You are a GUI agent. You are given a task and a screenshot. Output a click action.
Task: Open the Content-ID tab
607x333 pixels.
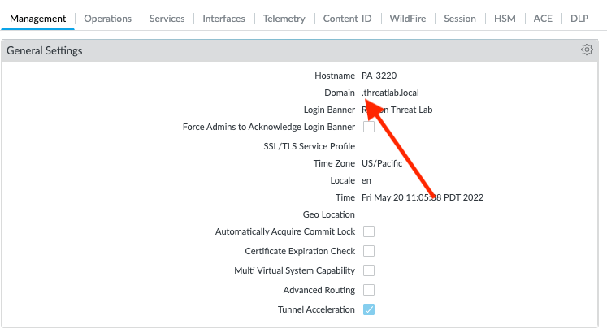coord(348,18)
